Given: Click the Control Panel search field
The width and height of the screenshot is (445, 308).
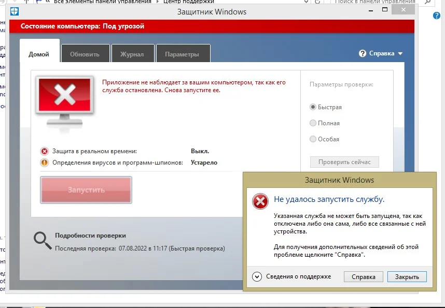Looking at the screenshot, I should [x=374, y=2].
